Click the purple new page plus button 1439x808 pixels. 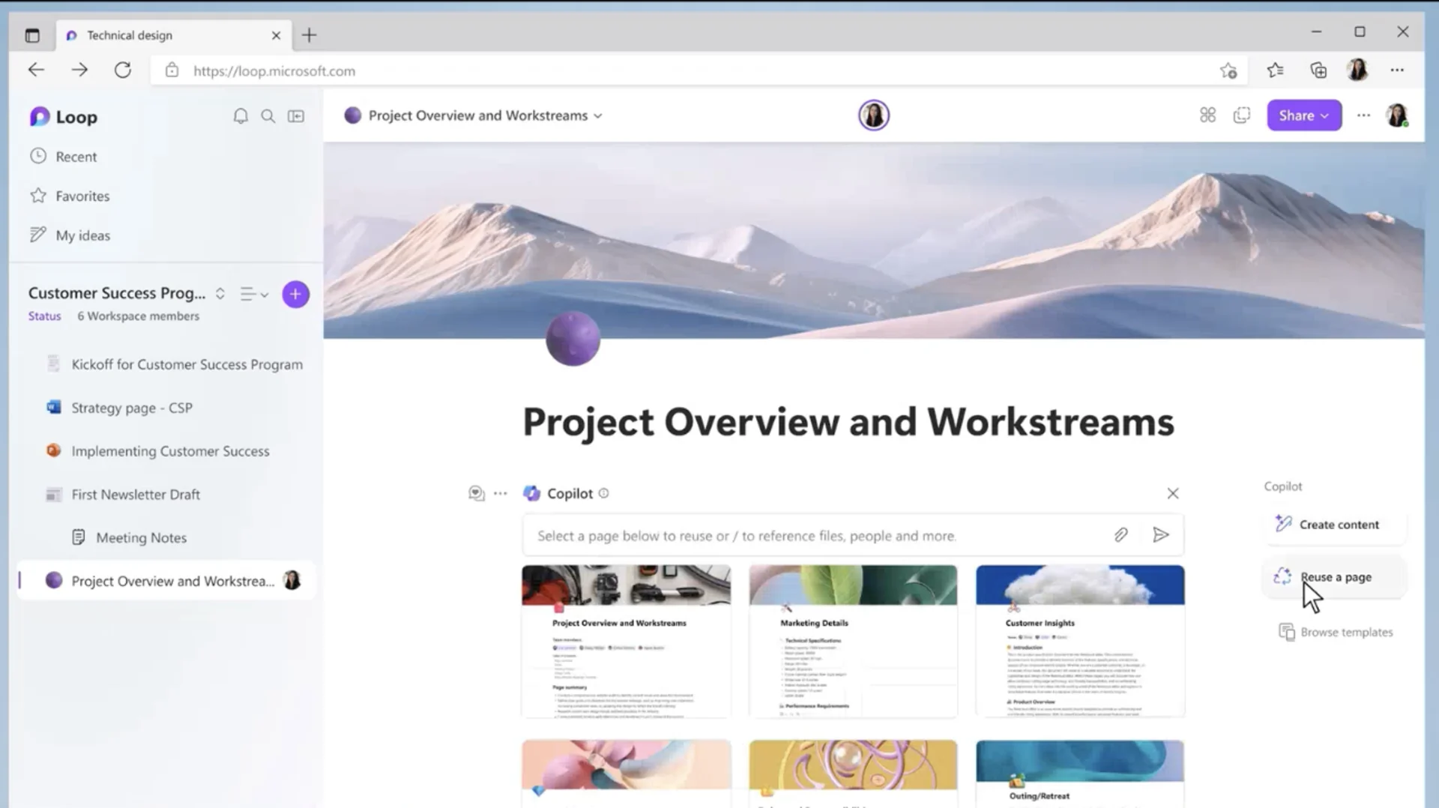[295, 294]
